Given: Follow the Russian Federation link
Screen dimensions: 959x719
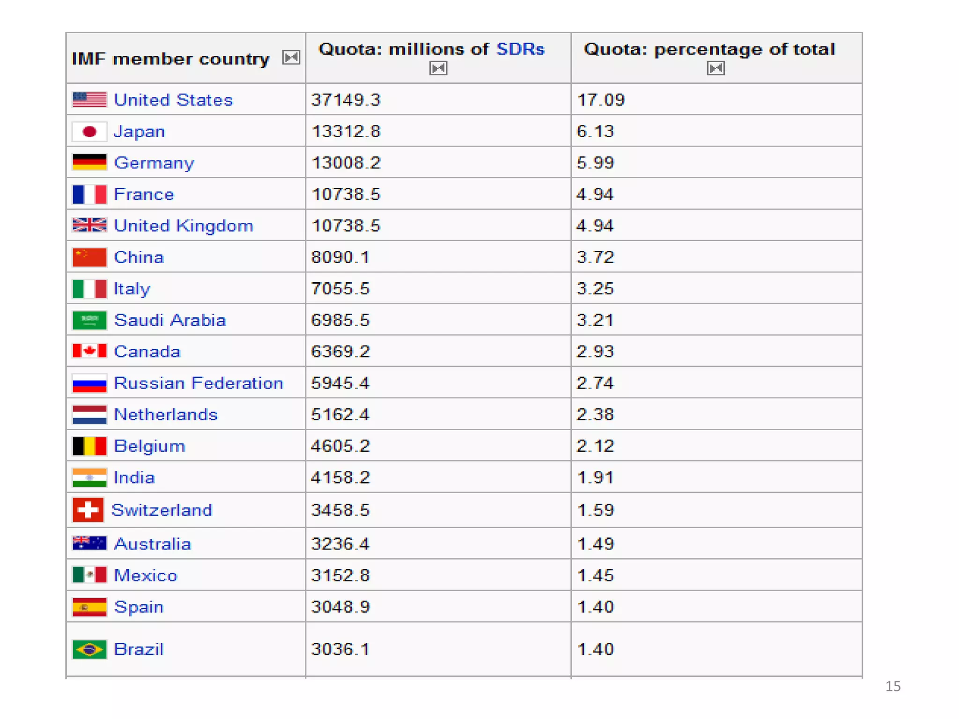Looking at the screenshot, I should 199,383.
